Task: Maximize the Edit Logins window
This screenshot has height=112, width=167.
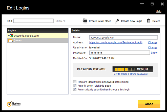Action: click(152, 4)
